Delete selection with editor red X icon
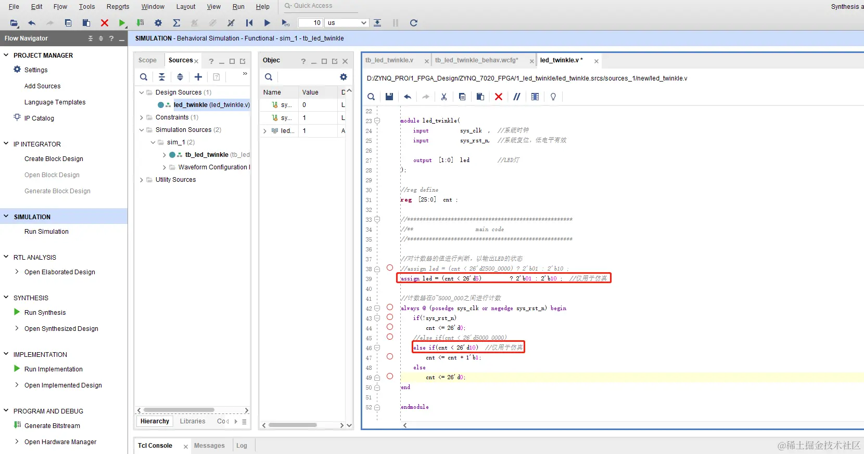This screenshot has width=864, height=454. 499,97
